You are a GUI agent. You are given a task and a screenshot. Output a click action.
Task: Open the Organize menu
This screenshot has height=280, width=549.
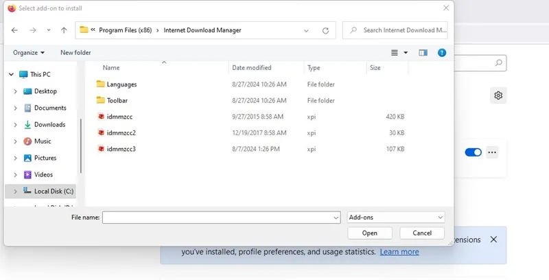29,52
